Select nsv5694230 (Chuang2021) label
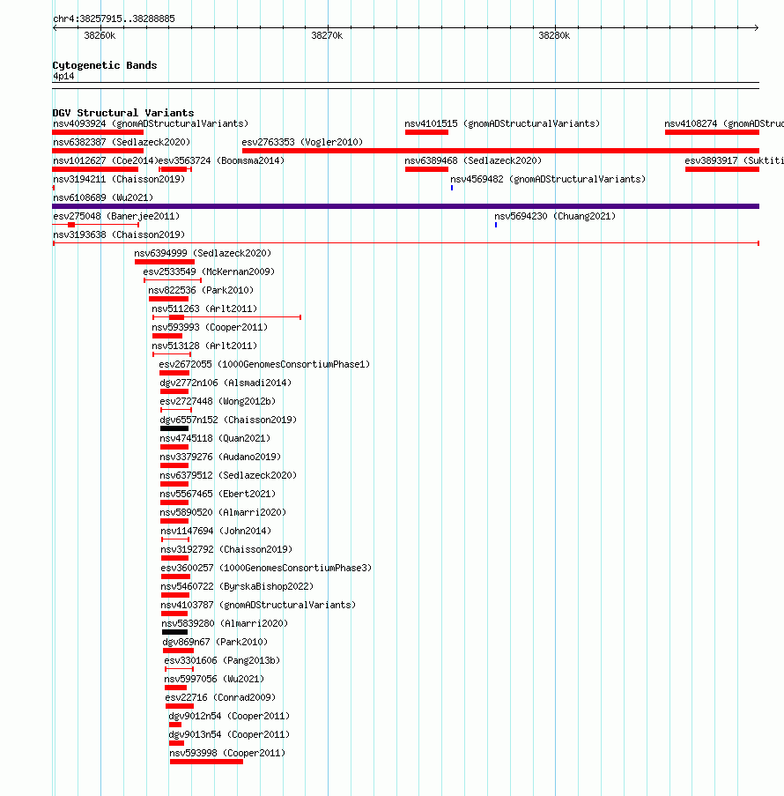Viewport: 784px width, 796px height. pos(555,216)
